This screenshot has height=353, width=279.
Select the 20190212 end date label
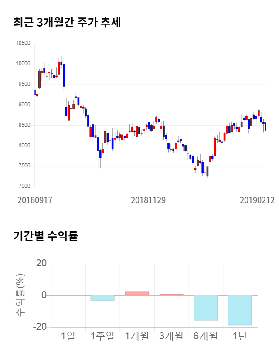point(257,200)
